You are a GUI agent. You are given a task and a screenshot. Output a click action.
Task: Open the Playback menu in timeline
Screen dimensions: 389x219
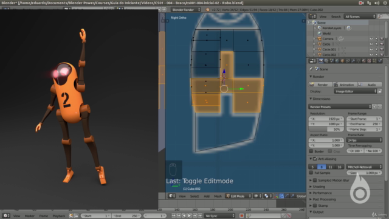click(x=58, y=216)
